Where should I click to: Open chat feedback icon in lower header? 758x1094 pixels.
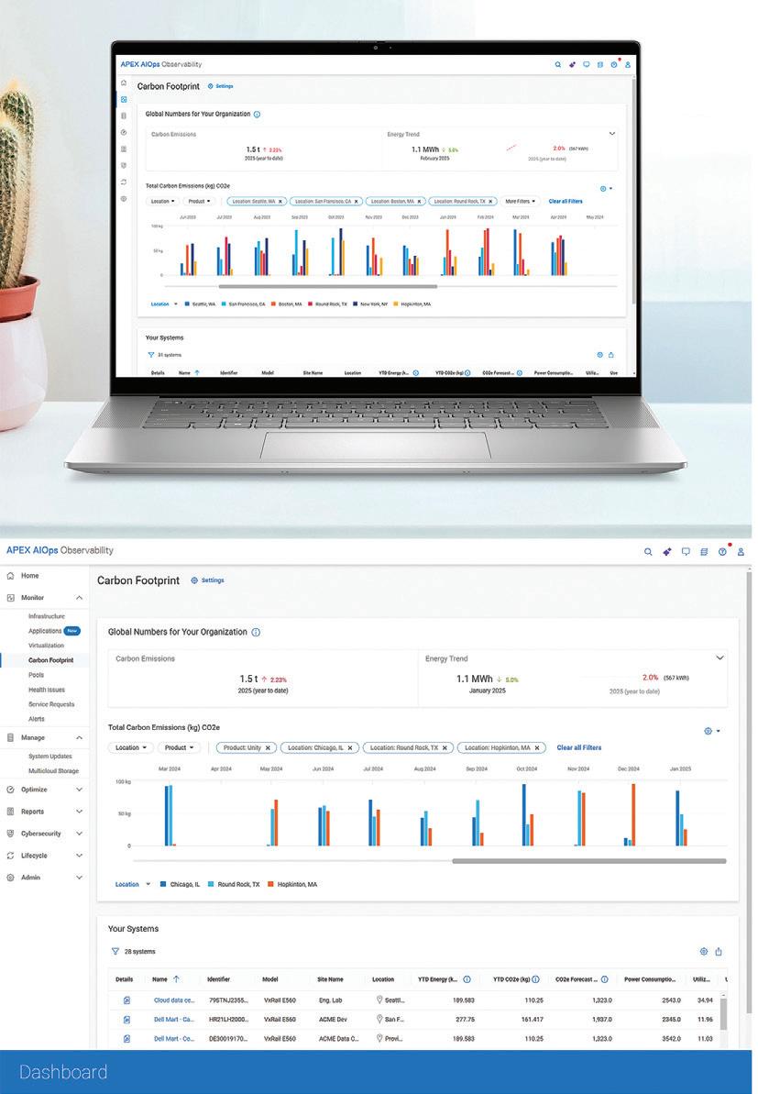(686, 551)
